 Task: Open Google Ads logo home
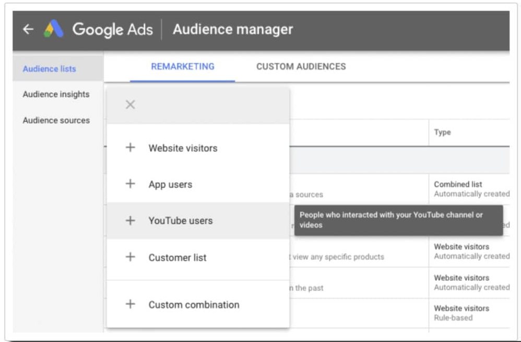(x=53, y=29)
